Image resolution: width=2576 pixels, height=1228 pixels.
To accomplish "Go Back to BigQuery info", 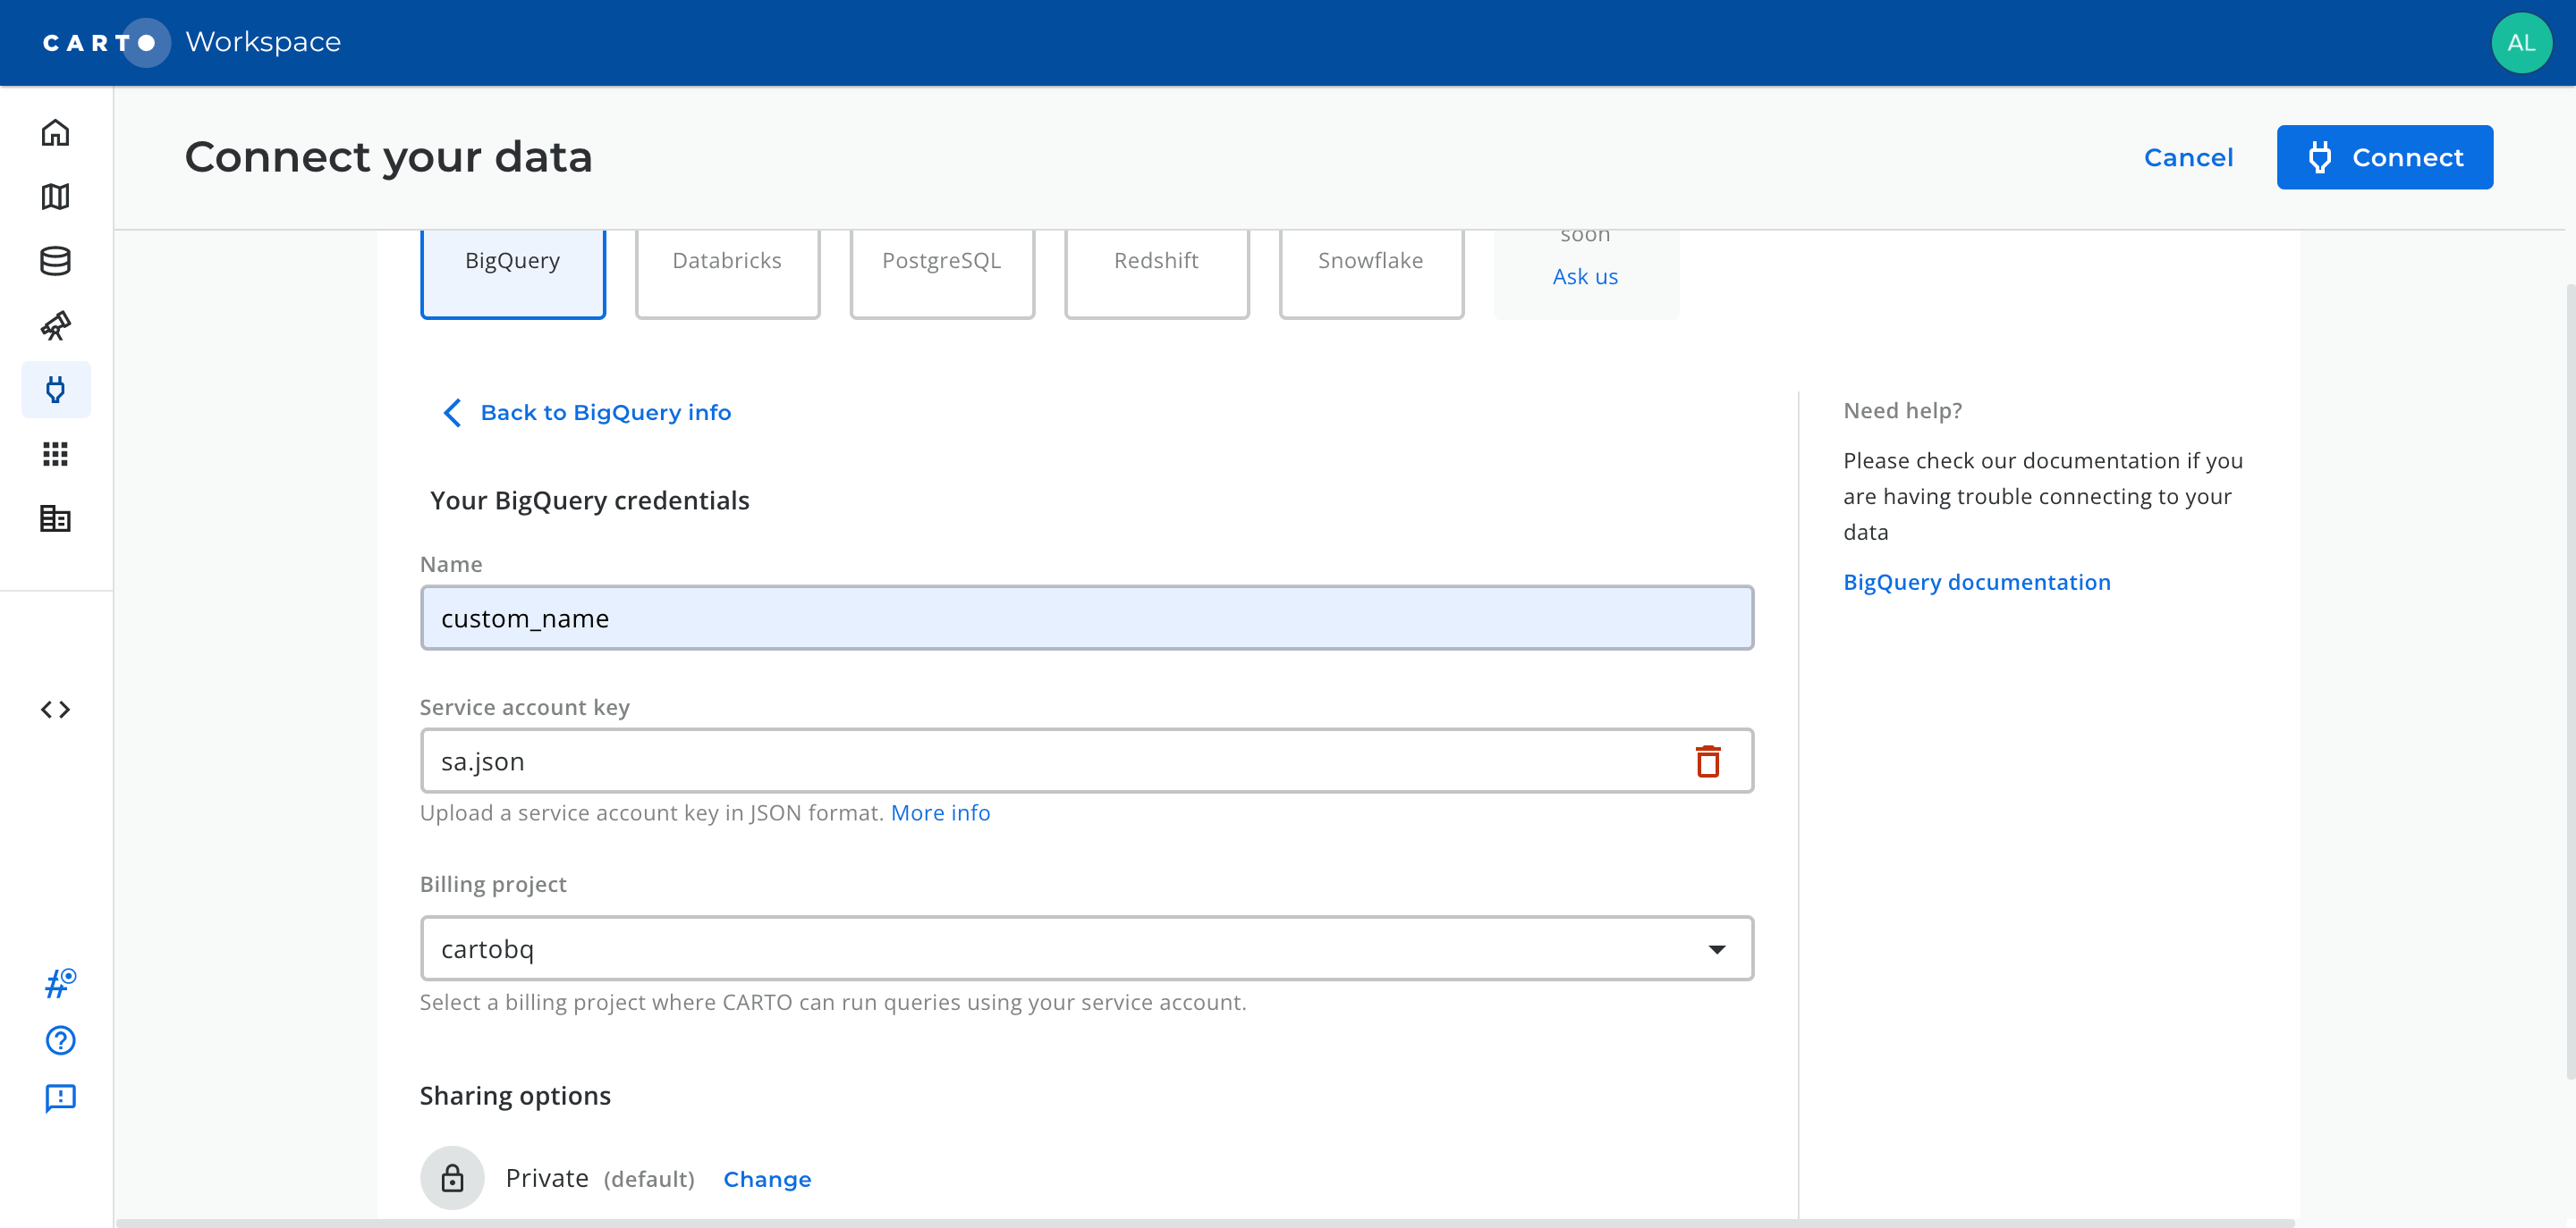I will tap(605, 413).
